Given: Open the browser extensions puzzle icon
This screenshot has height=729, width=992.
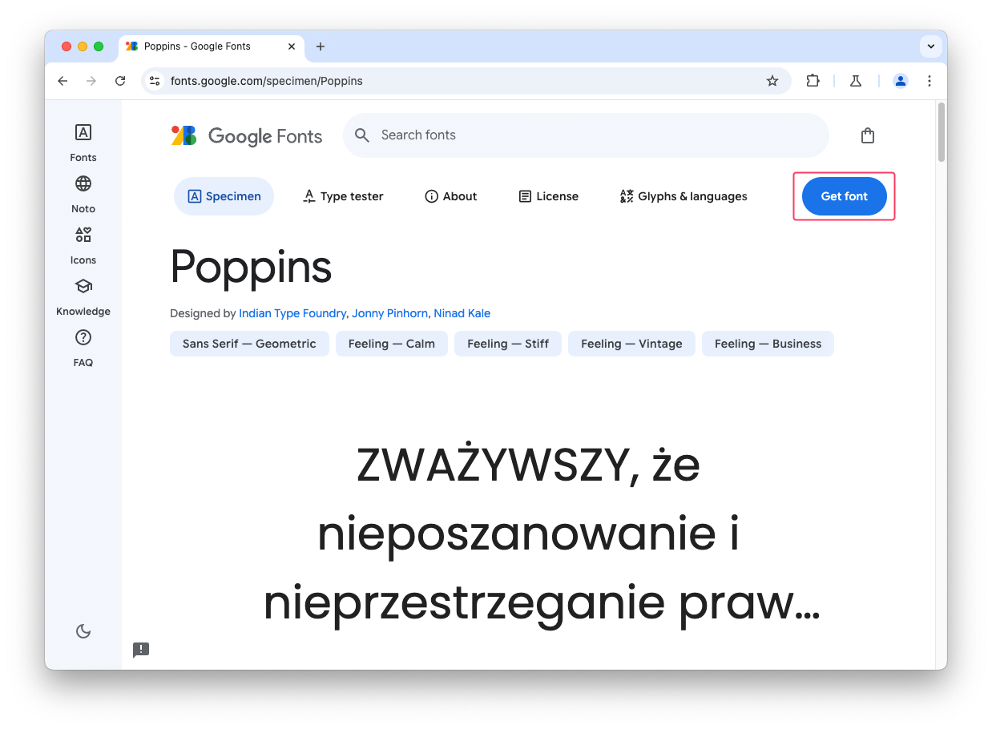Looking at the screenshot, I should [x=813, y=81].
